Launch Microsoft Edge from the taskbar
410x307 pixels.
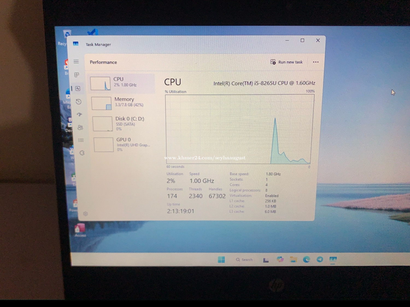click(x=306, y=259)
